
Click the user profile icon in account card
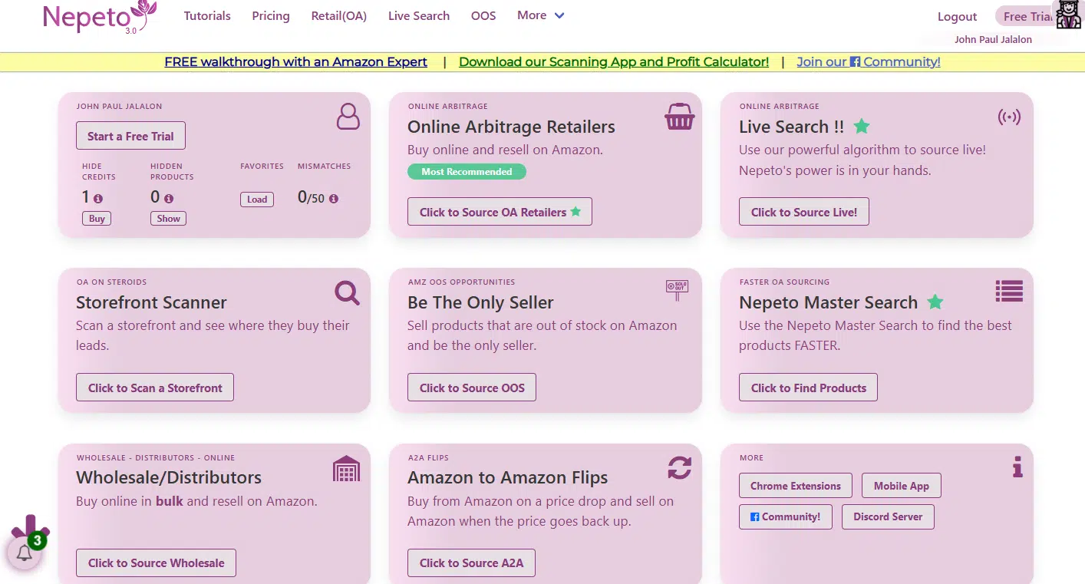click(x=348, y=117)
